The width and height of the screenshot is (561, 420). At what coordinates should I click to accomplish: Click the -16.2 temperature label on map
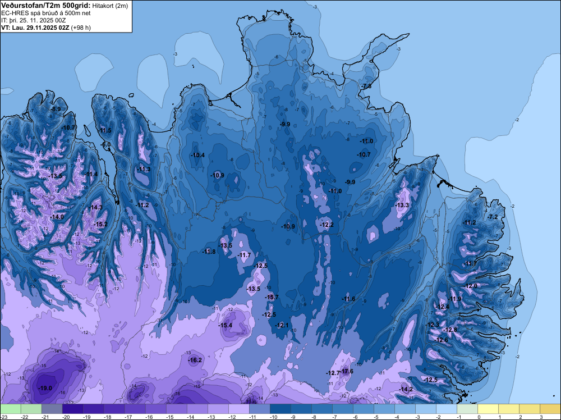(x=195, y=360)
